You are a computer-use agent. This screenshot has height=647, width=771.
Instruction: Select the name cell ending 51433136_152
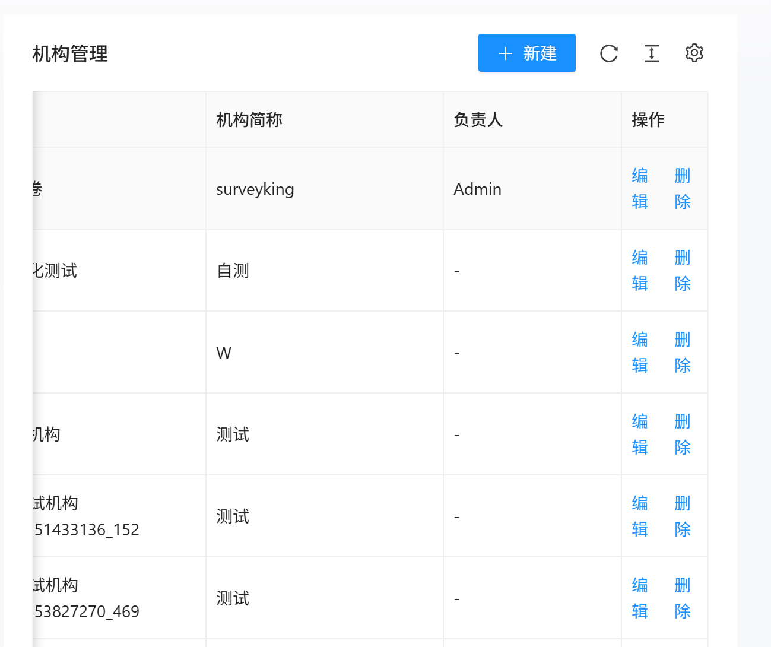click(119, 516)
